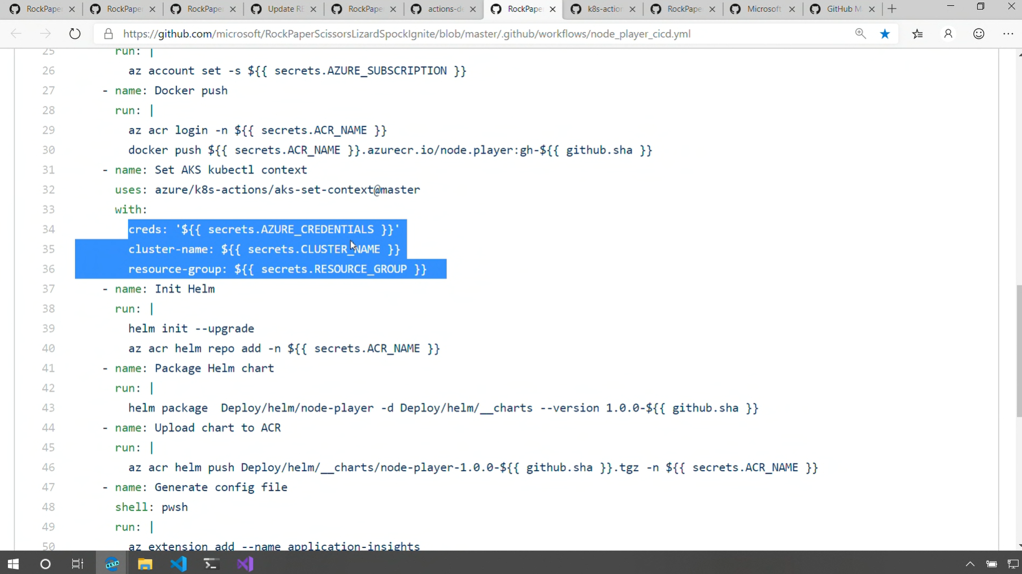Click 'name: Set AKS kubectl context' line
This screenshot has height=574, width=1022.
[205, 169]
